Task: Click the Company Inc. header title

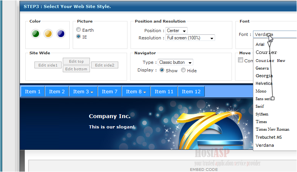Action: 110,116
